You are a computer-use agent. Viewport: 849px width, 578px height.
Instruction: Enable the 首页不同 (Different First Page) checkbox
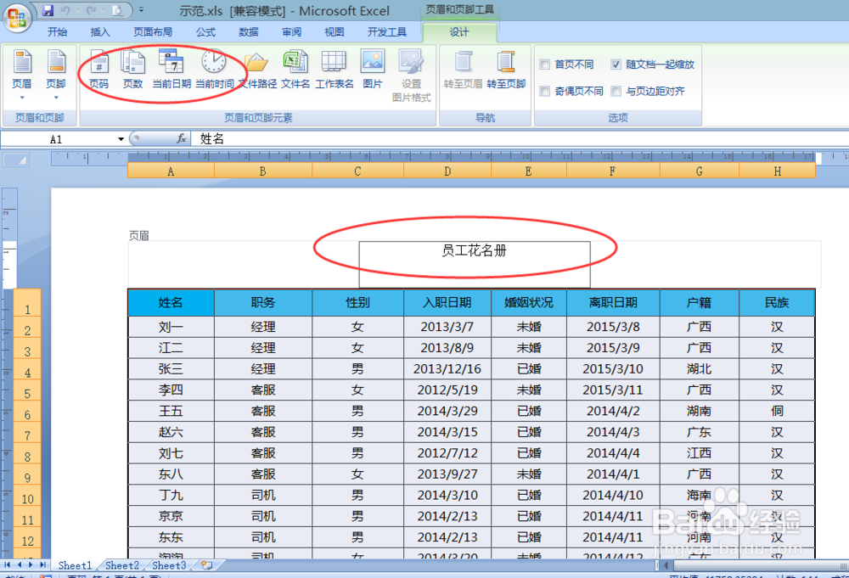(543, 64)
